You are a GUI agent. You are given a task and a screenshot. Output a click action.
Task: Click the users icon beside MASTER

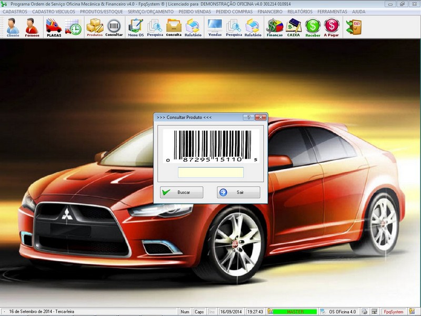270,312
